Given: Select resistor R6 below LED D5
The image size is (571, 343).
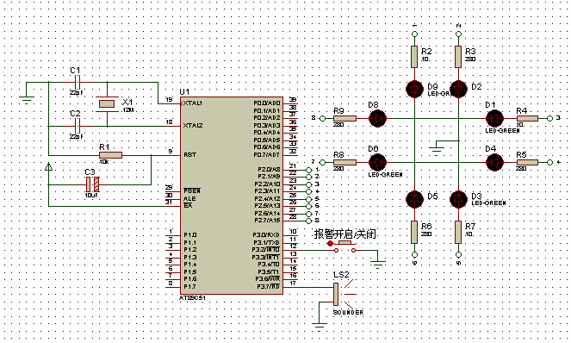Looking at the screenshot, I should (x=414, y=232).
